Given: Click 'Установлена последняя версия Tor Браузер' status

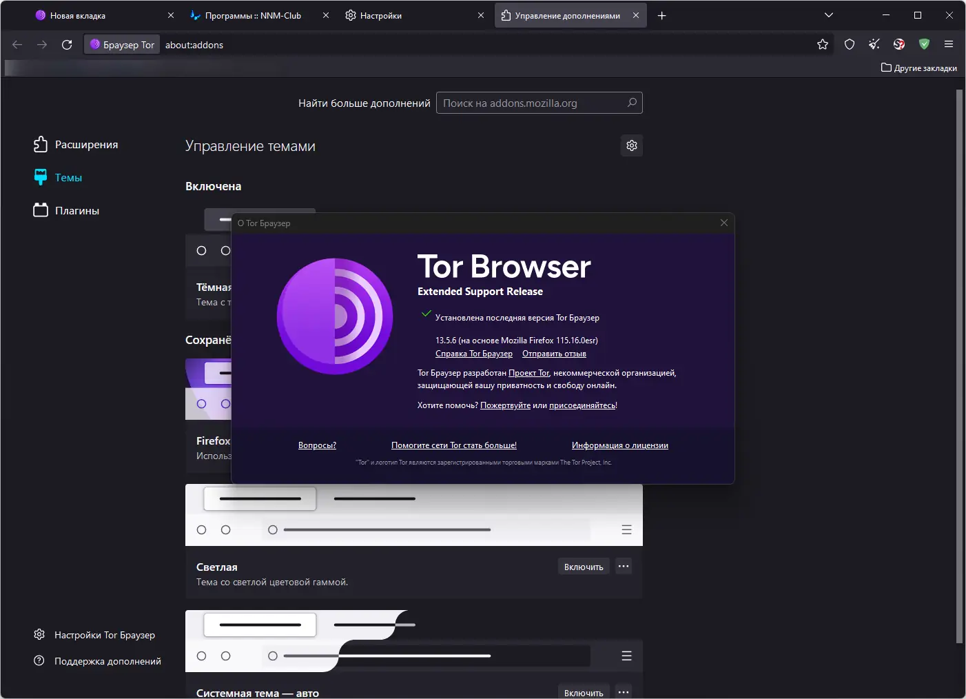Looking at the screenshot, I should click(517, 318).
